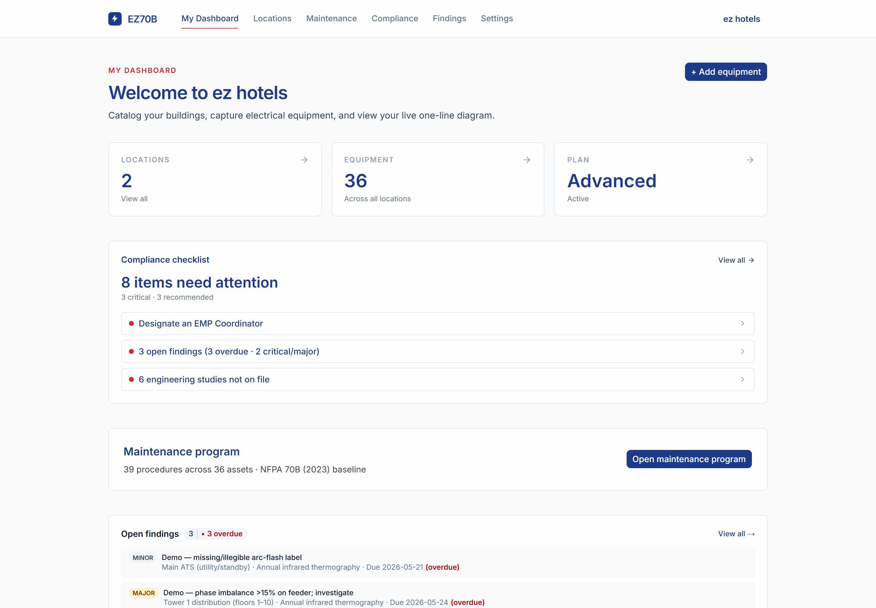
Task: Click View all under Locations count
Action: click(134, 199)
